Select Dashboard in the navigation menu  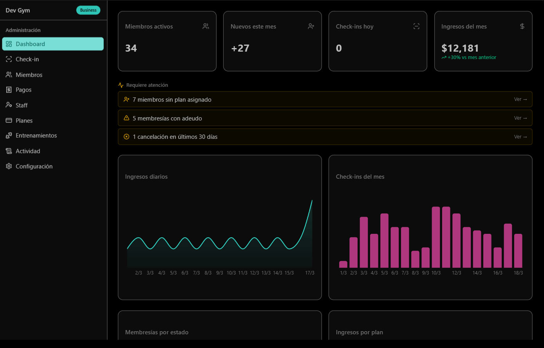(x=53, y=44)
